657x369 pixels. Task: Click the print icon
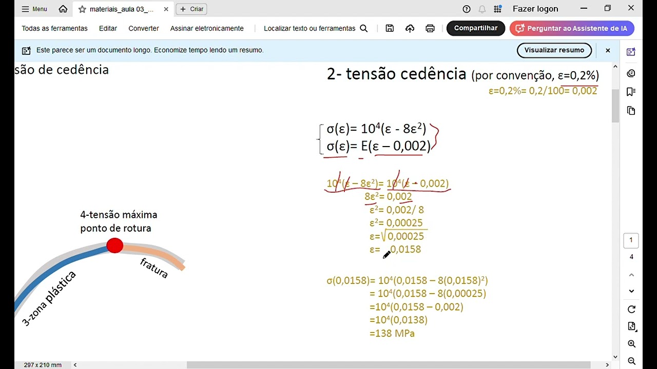(430, 28)
